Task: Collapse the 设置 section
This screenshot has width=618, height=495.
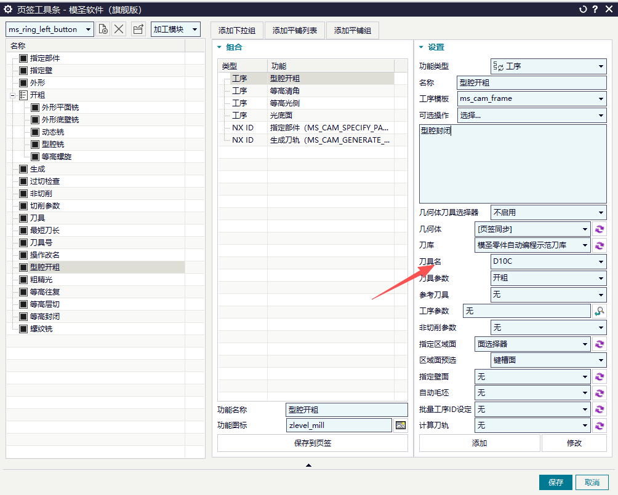Action: 421,47
